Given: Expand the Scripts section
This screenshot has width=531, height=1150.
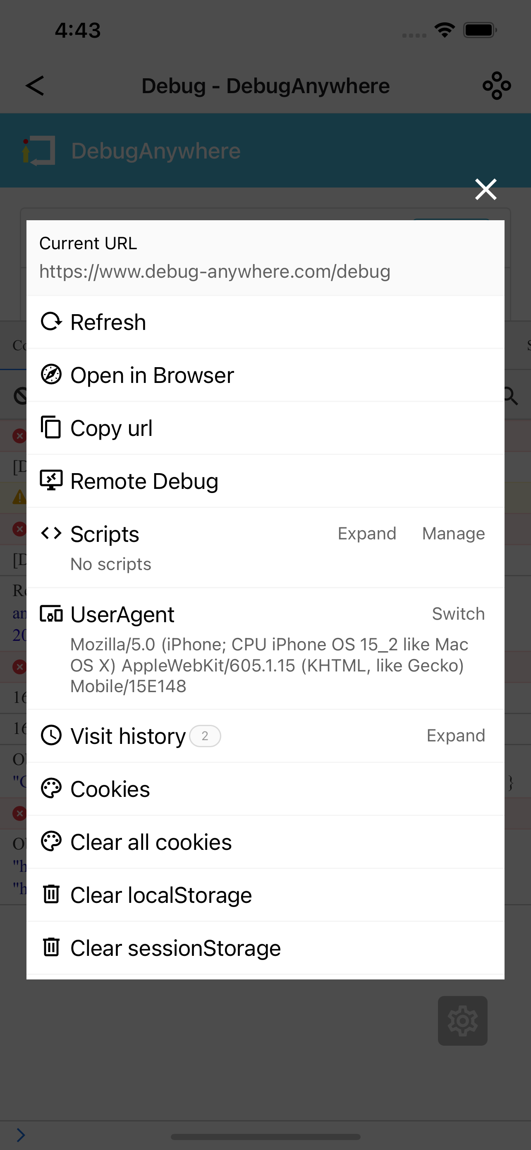Looking at the screenshot, I should tap(366, 534).
